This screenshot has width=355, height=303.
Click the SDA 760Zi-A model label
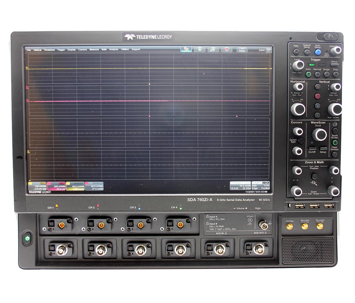click(200, 200)
